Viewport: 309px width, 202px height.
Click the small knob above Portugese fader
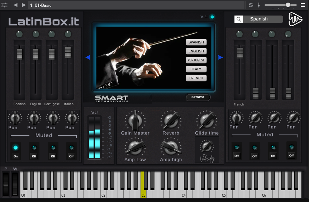[52, 34]
